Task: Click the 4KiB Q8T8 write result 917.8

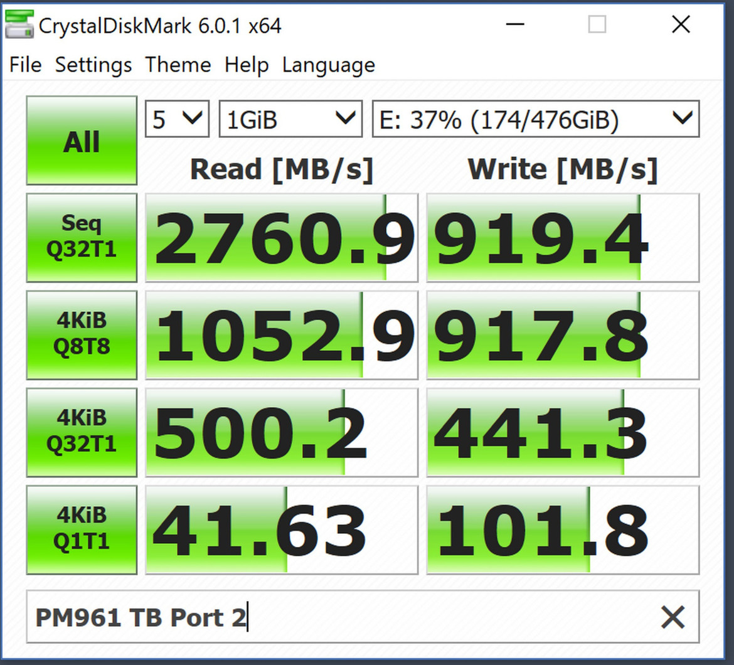Action: 563,335
